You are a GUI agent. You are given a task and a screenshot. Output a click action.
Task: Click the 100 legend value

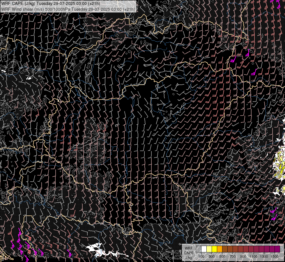coord(201,256)
